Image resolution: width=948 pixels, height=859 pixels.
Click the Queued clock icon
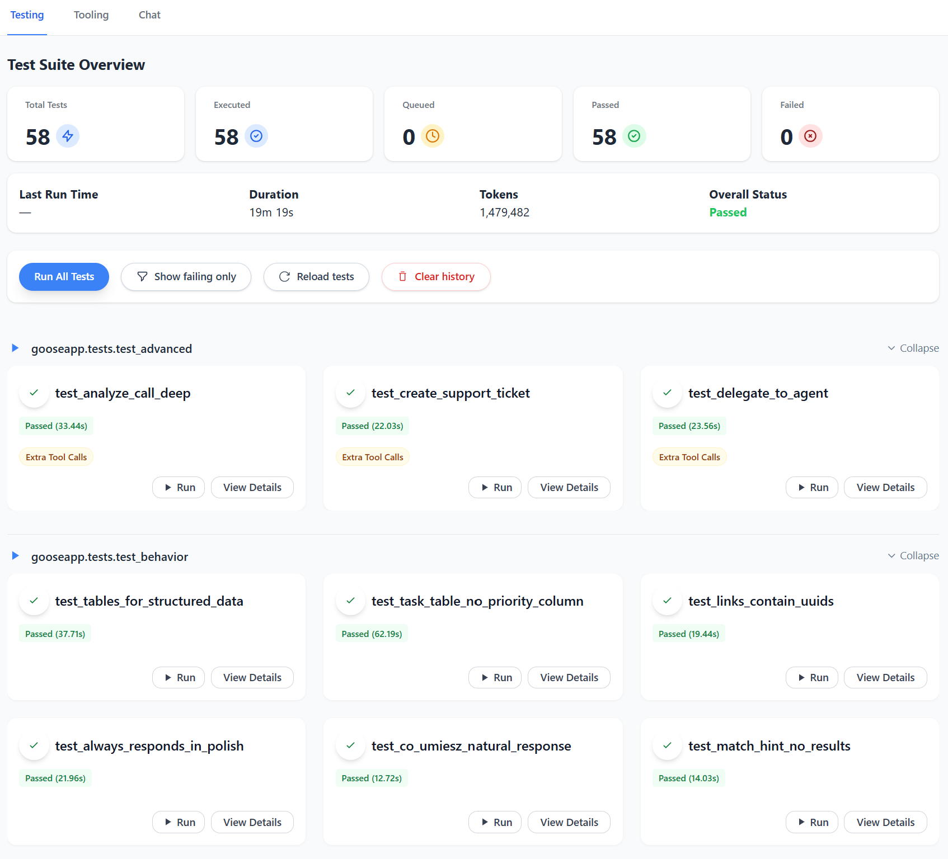point(433,136)
